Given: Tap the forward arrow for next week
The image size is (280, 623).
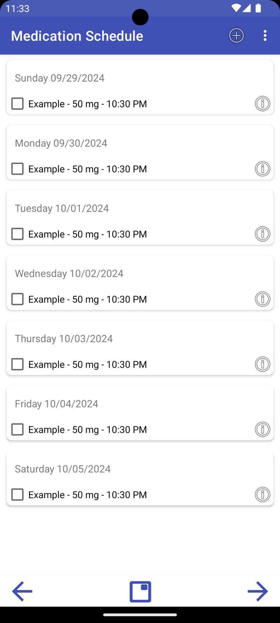Looking at the screenshot, I should [x=258, y=591].
